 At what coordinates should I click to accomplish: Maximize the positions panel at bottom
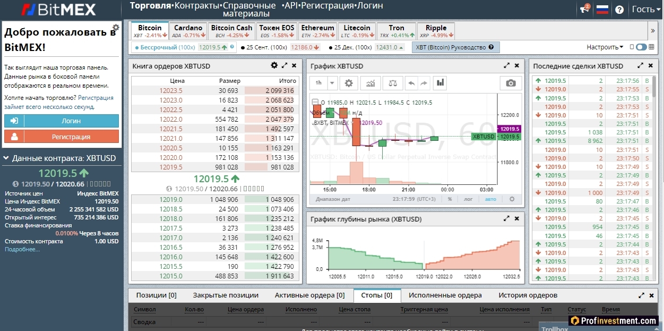[641, 295]
